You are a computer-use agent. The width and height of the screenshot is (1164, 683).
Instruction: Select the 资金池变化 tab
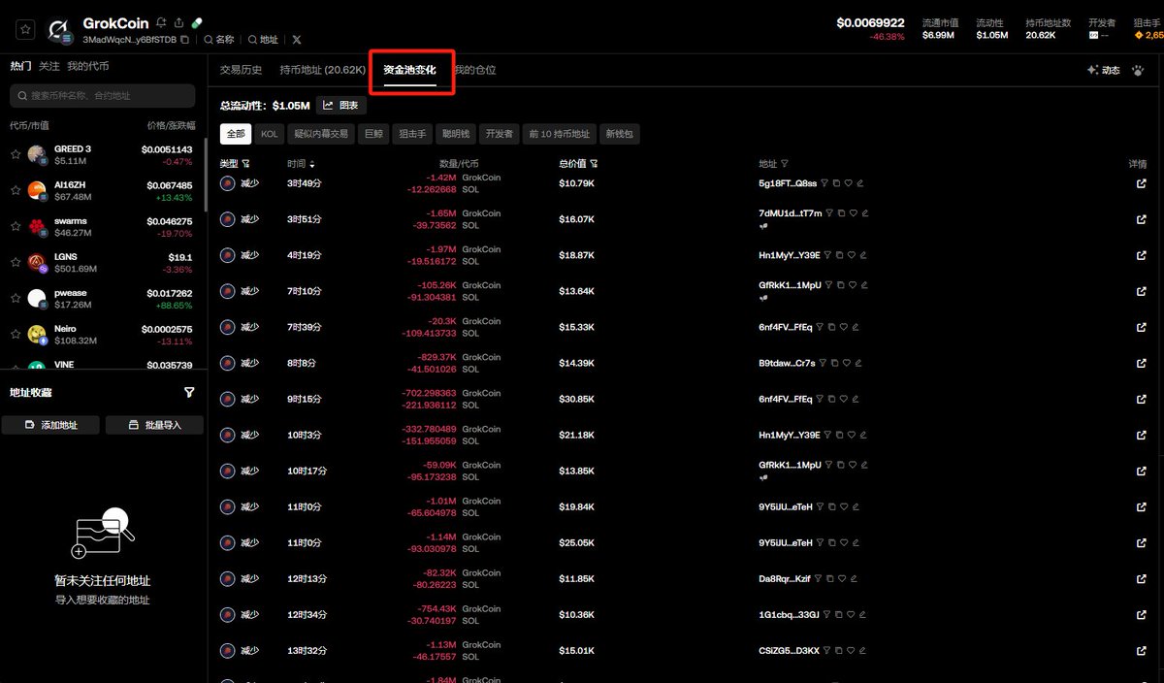pos(409,70)
